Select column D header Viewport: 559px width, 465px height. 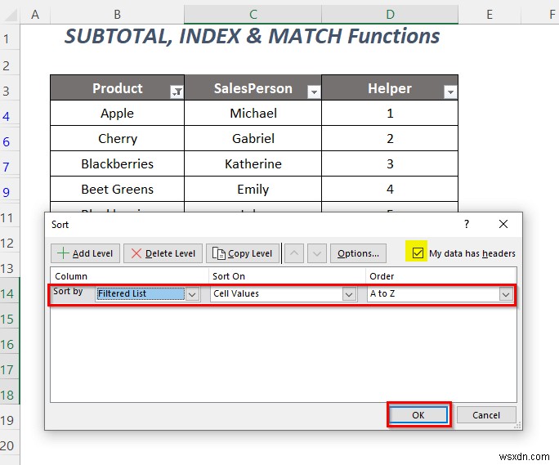pos(390,14)
